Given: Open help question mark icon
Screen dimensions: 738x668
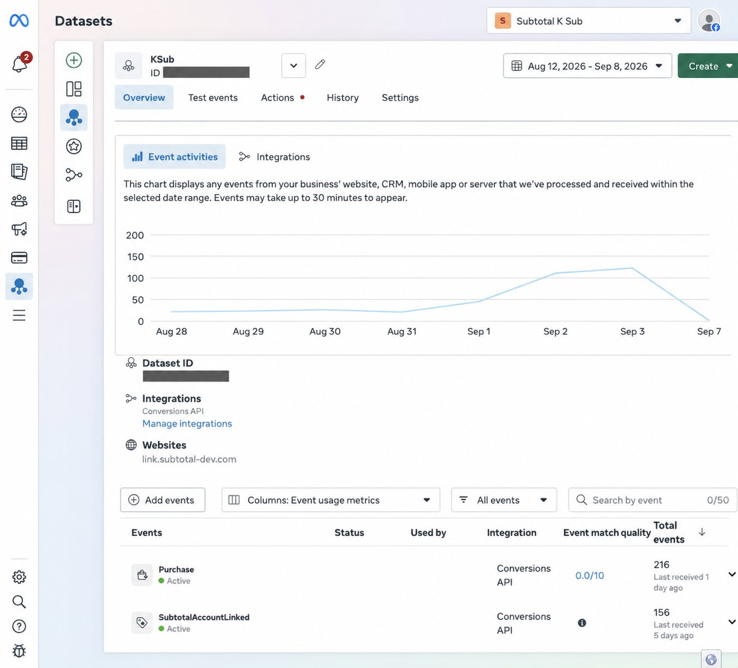Looking at the screenshot, I should [19, 627].
